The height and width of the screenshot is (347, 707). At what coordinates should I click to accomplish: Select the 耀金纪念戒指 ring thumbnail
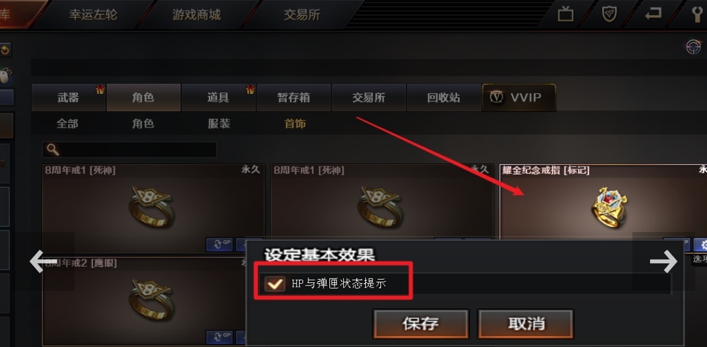point(609,205)
